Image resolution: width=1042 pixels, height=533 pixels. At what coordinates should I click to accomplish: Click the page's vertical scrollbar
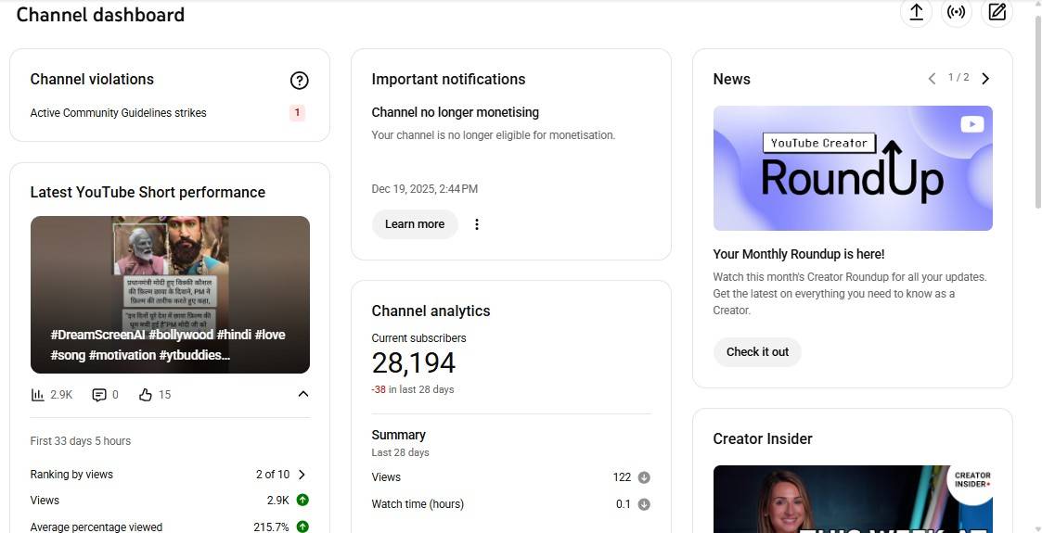coord(1036,111)
